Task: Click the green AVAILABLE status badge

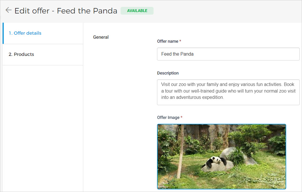Action: 137,11
